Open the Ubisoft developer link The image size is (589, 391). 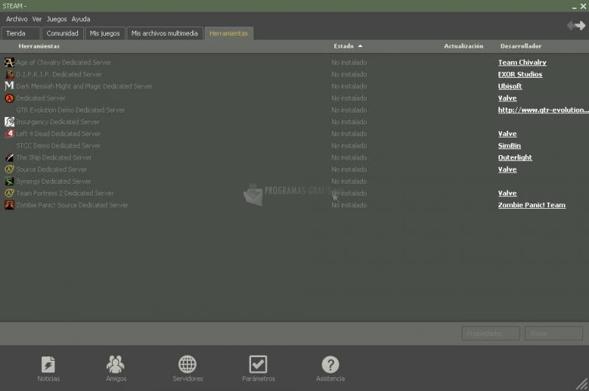[509, 86]
